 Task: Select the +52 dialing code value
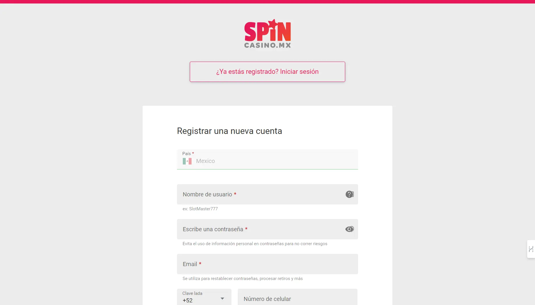(x=188, y=300)
